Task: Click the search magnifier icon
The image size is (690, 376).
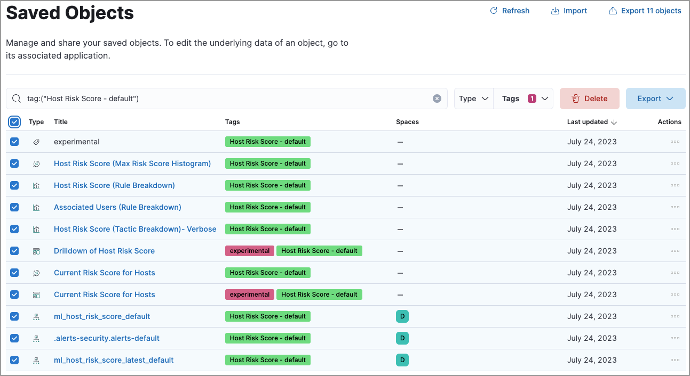Action: click(x=16, y=98)
